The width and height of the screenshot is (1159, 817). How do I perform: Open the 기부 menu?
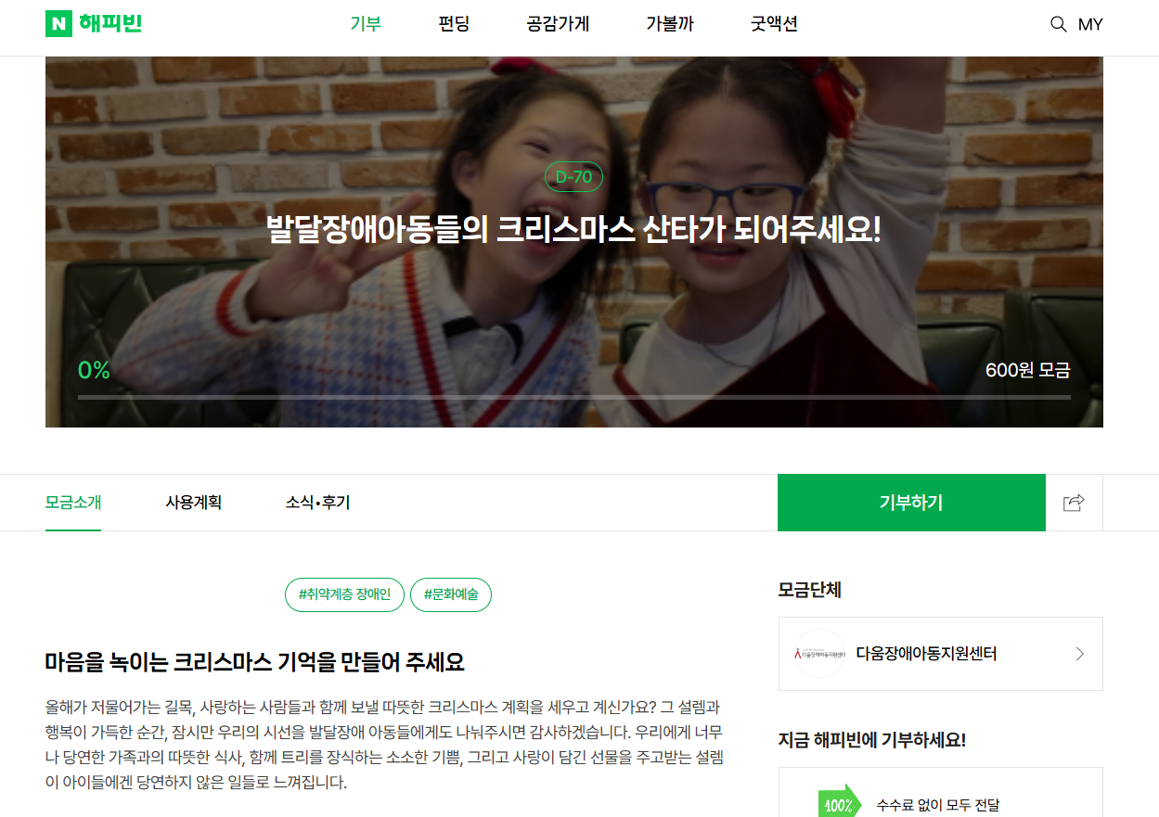pyautogui.click(x=366, y=24)
